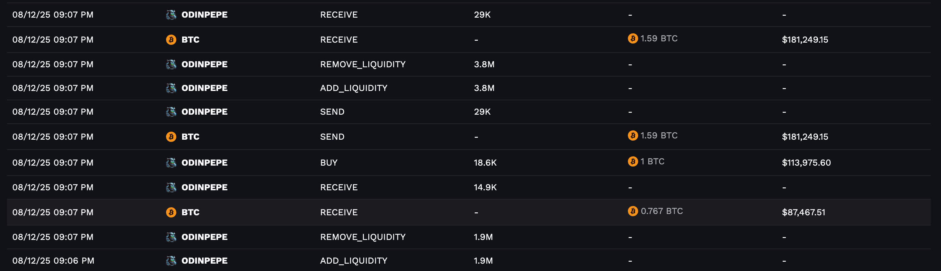Click the ODINPEPE token icon in the BUY row

(171, 162)
